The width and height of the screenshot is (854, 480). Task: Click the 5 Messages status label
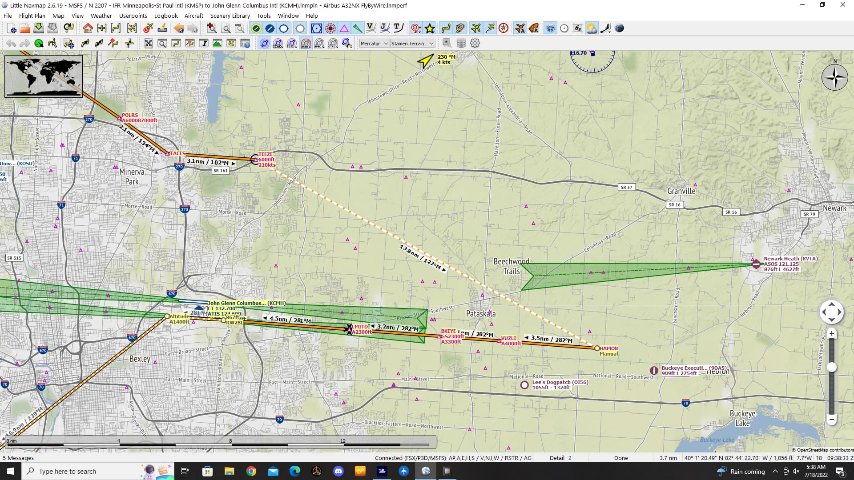(x=18, y=458)
